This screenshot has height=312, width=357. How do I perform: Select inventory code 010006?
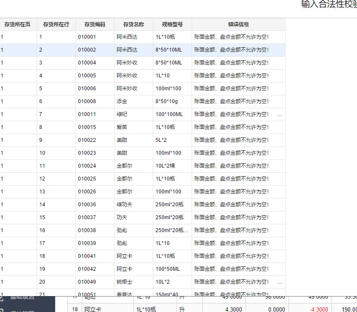pyautogui.click(x=87, y=89)
